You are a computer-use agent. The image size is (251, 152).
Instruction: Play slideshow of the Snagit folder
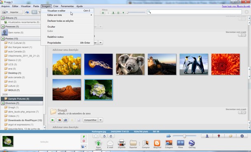pyautogui.click(x=52, y=120)
